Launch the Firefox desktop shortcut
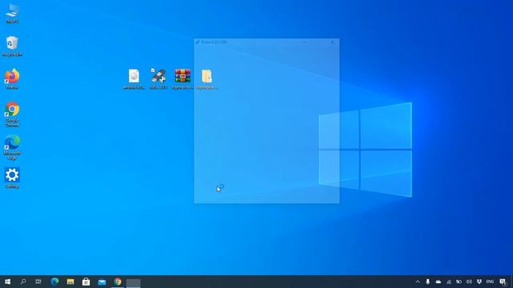Image resolution: width=513 pixels, height=288 pixels. tap(12, 78)
